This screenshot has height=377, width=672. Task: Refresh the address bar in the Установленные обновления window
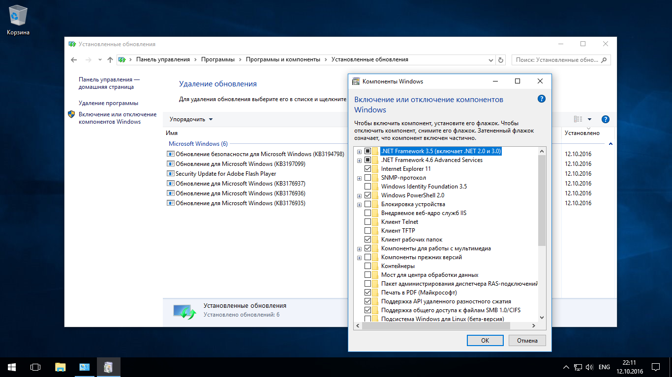[501, 60]
